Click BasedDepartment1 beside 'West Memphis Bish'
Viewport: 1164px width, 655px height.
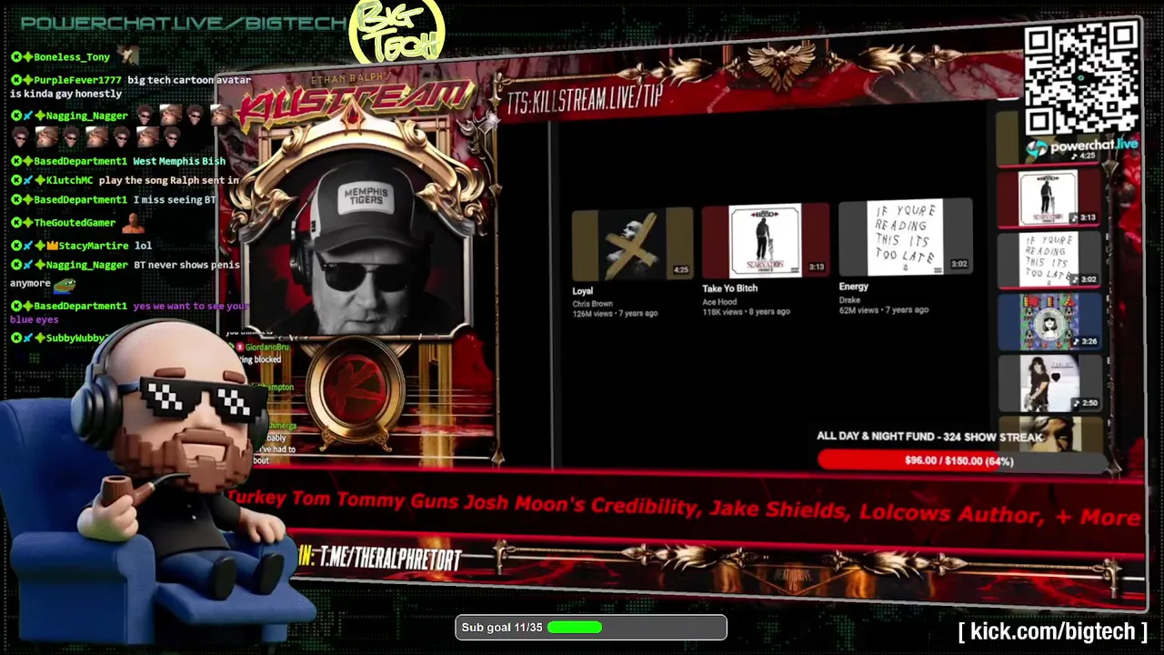point(80,161)
